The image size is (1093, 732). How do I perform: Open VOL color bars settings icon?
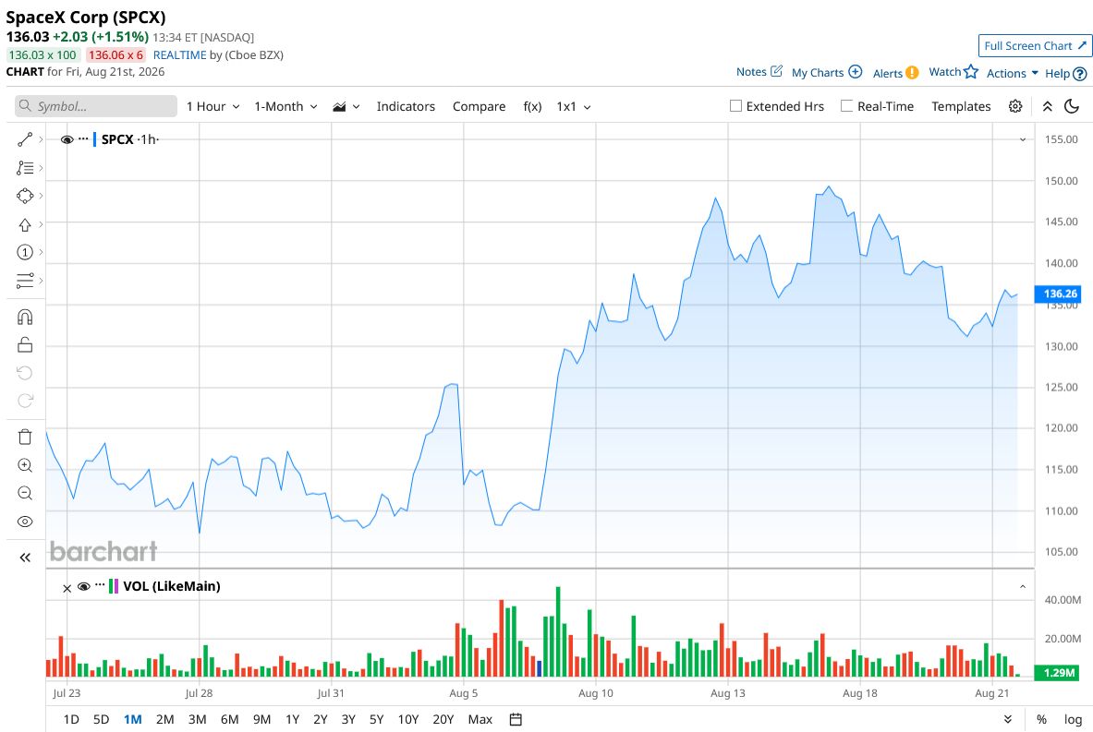tap(114, 586)
